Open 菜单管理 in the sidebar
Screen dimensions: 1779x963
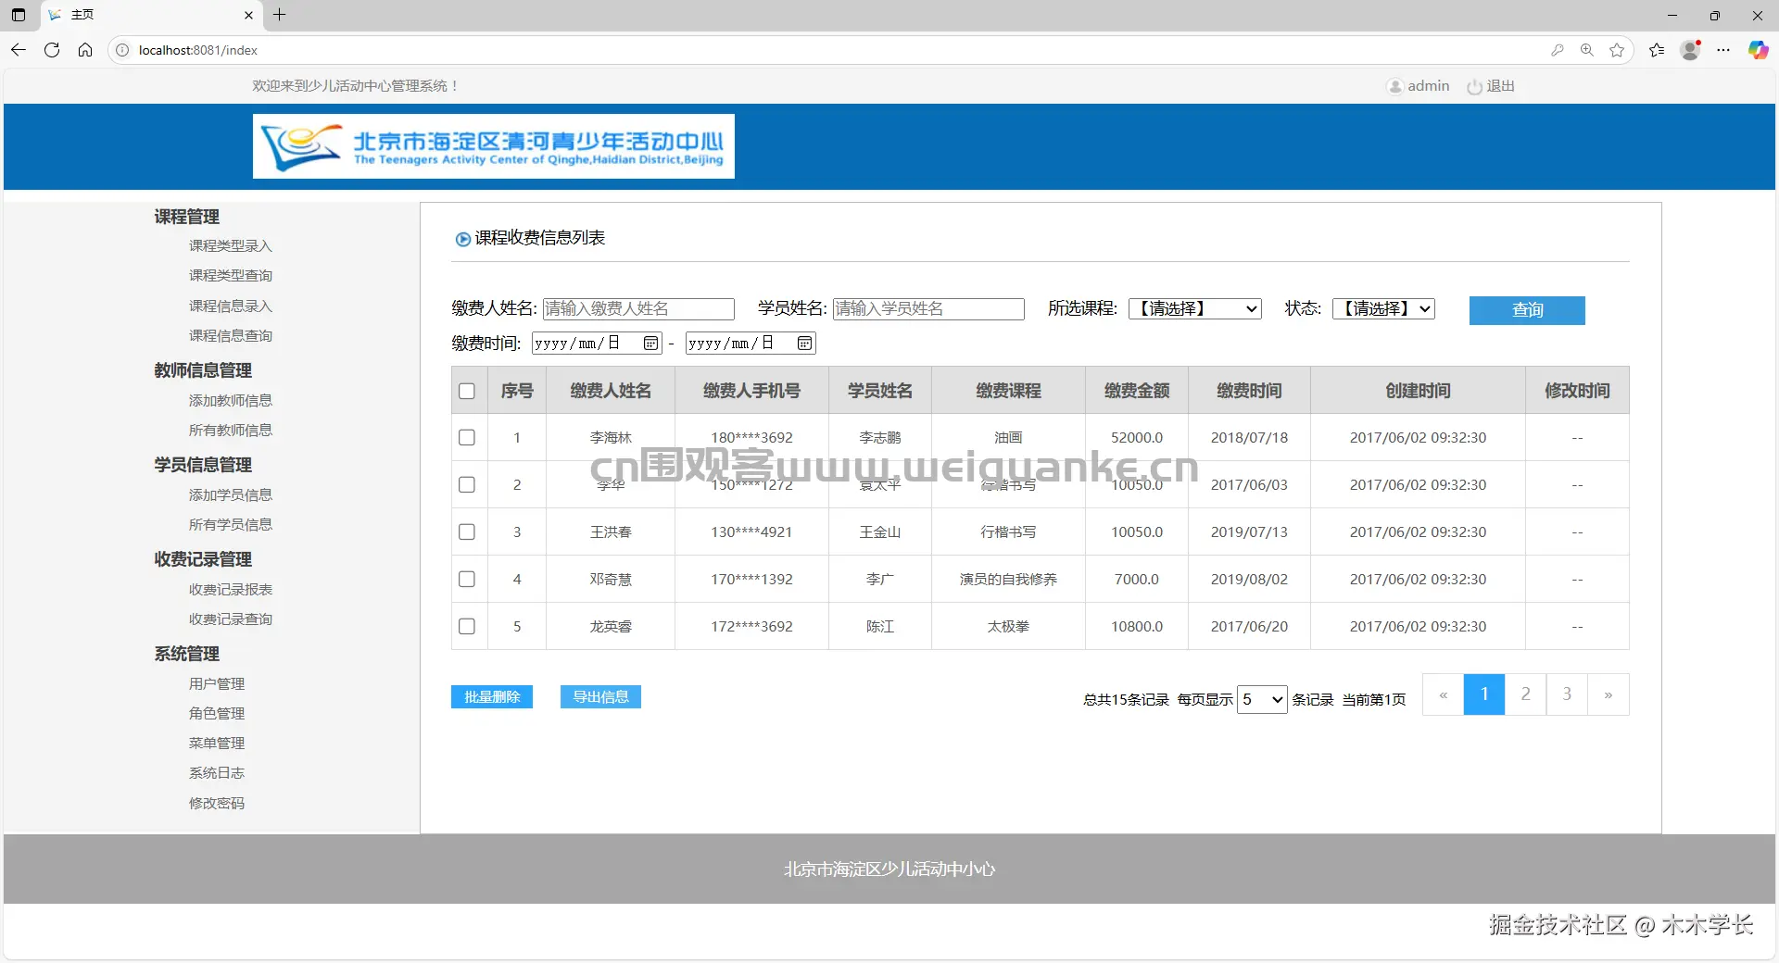point(217,743)
